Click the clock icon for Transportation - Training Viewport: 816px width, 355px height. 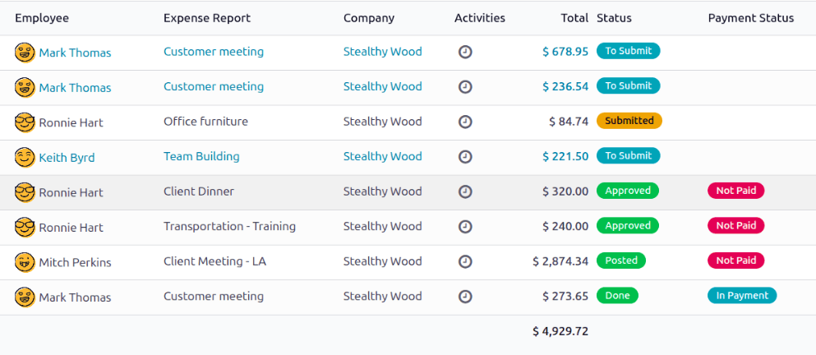pyautogui.click(x=465, y=226)
